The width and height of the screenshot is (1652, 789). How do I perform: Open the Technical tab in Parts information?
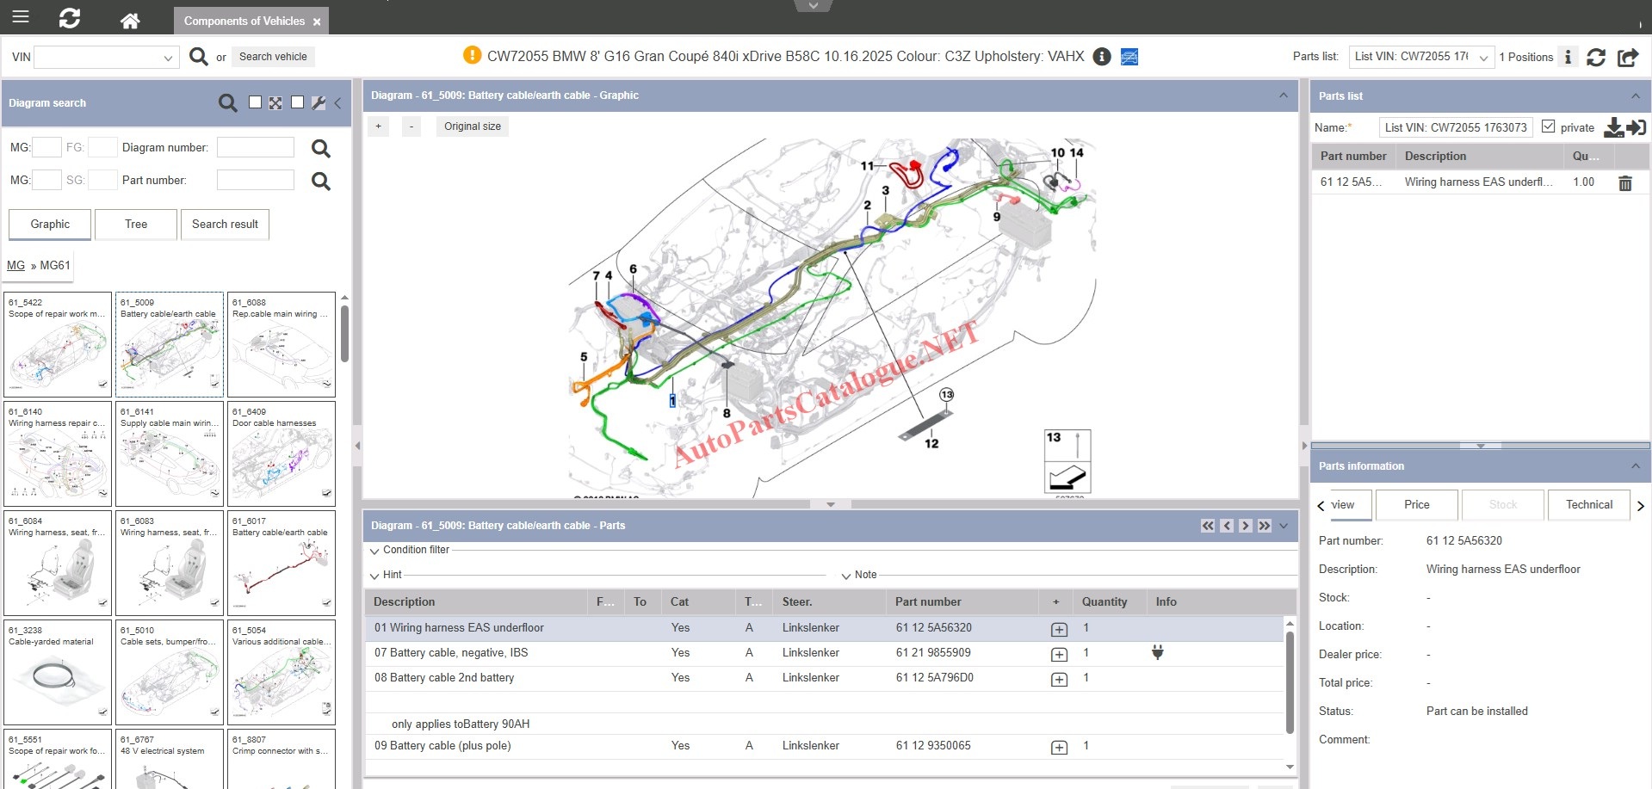pyautogui.click(x=1588, y=505)
